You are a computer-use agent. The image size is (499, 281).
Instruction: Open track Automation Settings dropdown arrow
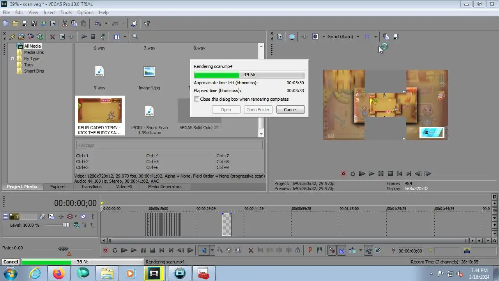(76, 217)
